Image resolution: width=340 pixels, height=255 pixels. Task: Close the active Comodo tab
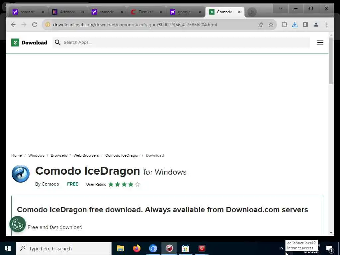(239, 12)
